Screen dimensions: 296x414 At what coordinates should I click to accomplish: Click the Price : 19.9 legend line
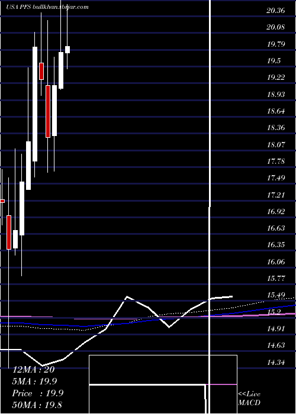38,393
